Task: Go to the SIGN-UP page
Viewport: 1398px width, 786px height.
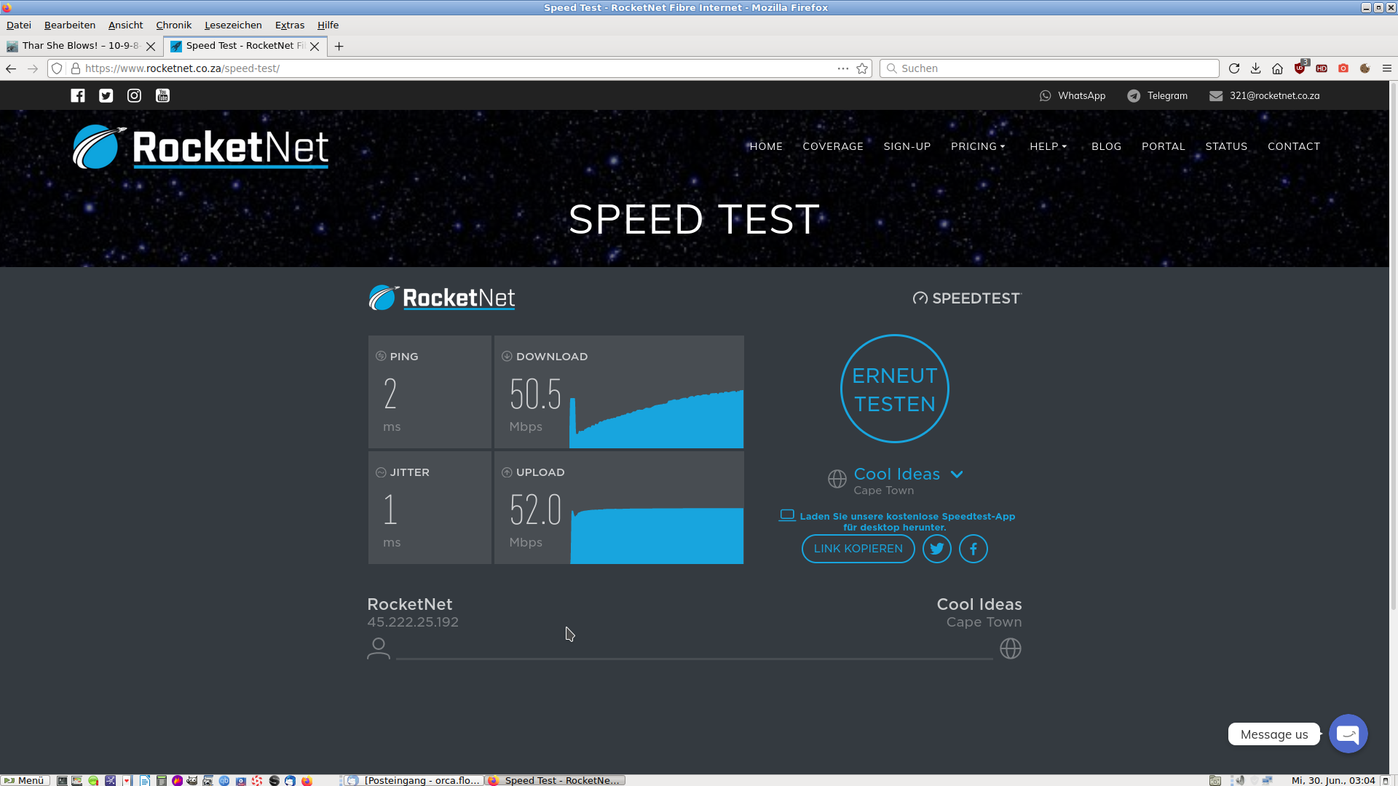Action: coord(907,146)
